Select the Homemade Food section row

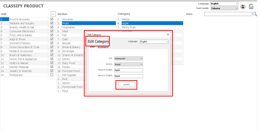(71, 87)
